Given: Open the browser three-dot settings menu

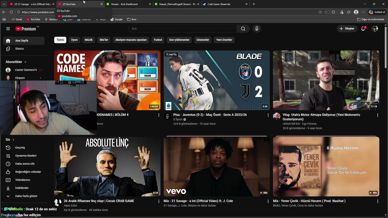Looking at the screenshot, I should 363,12.
